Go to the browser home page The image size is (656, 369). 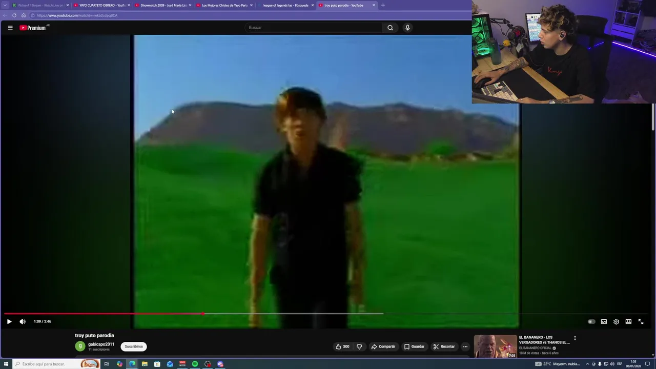click(23, 15)
